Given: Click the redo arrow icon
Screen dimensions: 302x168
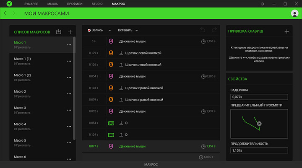Looking at the screenshot, I should point(214,30).
